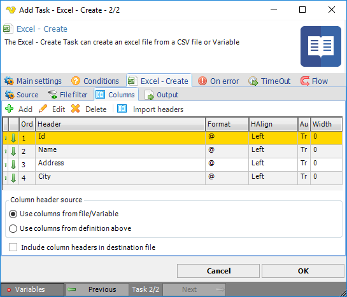
Task: Switch to the TimeOut tab
Action: click(269, 81)
